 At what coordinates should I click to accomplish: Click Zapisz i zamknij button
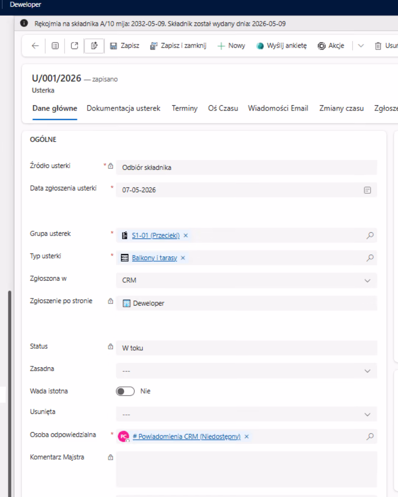pyautogui.click(x=178, y=46)
